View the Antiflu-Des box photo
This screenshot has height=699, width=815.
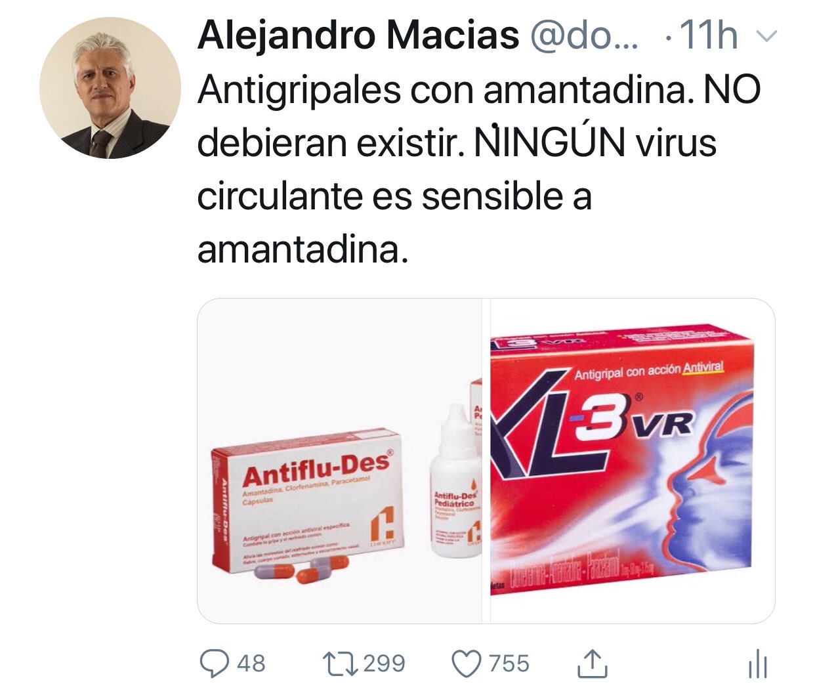pyautogui.click(x=340, y=461)
